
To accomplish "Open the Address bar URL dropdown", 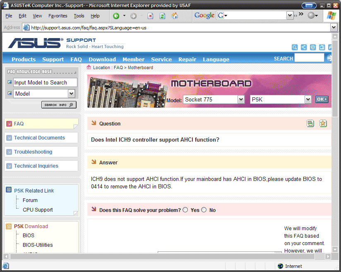I will click(x=334, y=27).
